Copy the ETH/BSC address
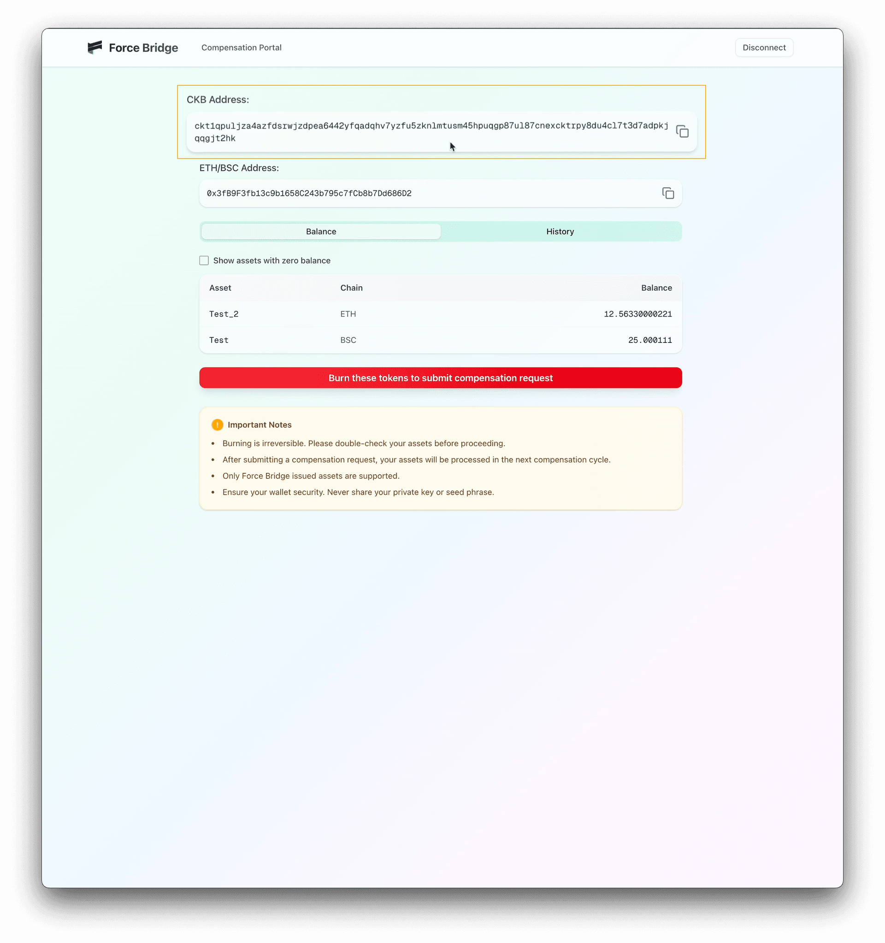The image size is (885, 943). coord(668,193)
